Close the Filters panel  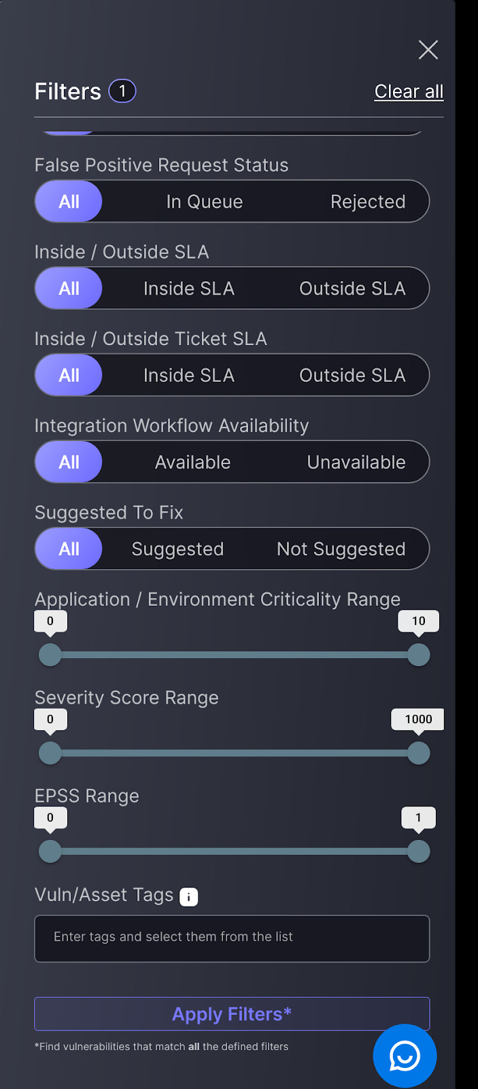click(x=428, y=50)
